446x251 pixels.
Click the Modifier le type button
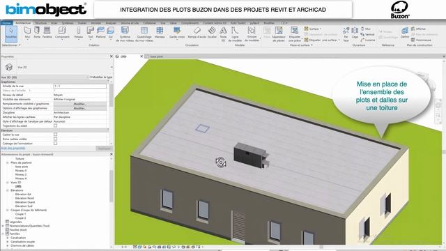click(100, 77)
